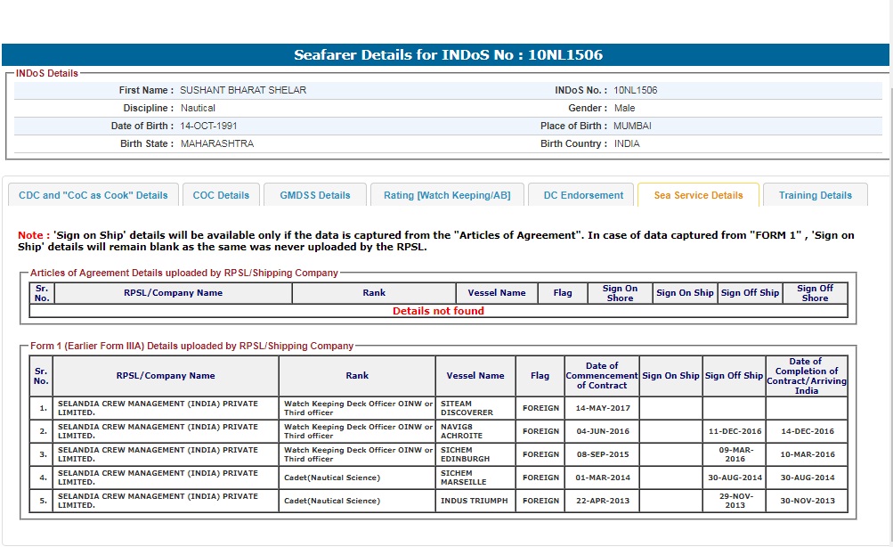
Task: Select the Rating [Watch Keeping/AB] tab
Action: (x=447, y=195)
